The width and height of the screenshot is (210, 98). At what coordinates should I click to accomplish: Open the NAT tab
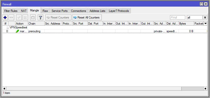[x=24, y=11]
